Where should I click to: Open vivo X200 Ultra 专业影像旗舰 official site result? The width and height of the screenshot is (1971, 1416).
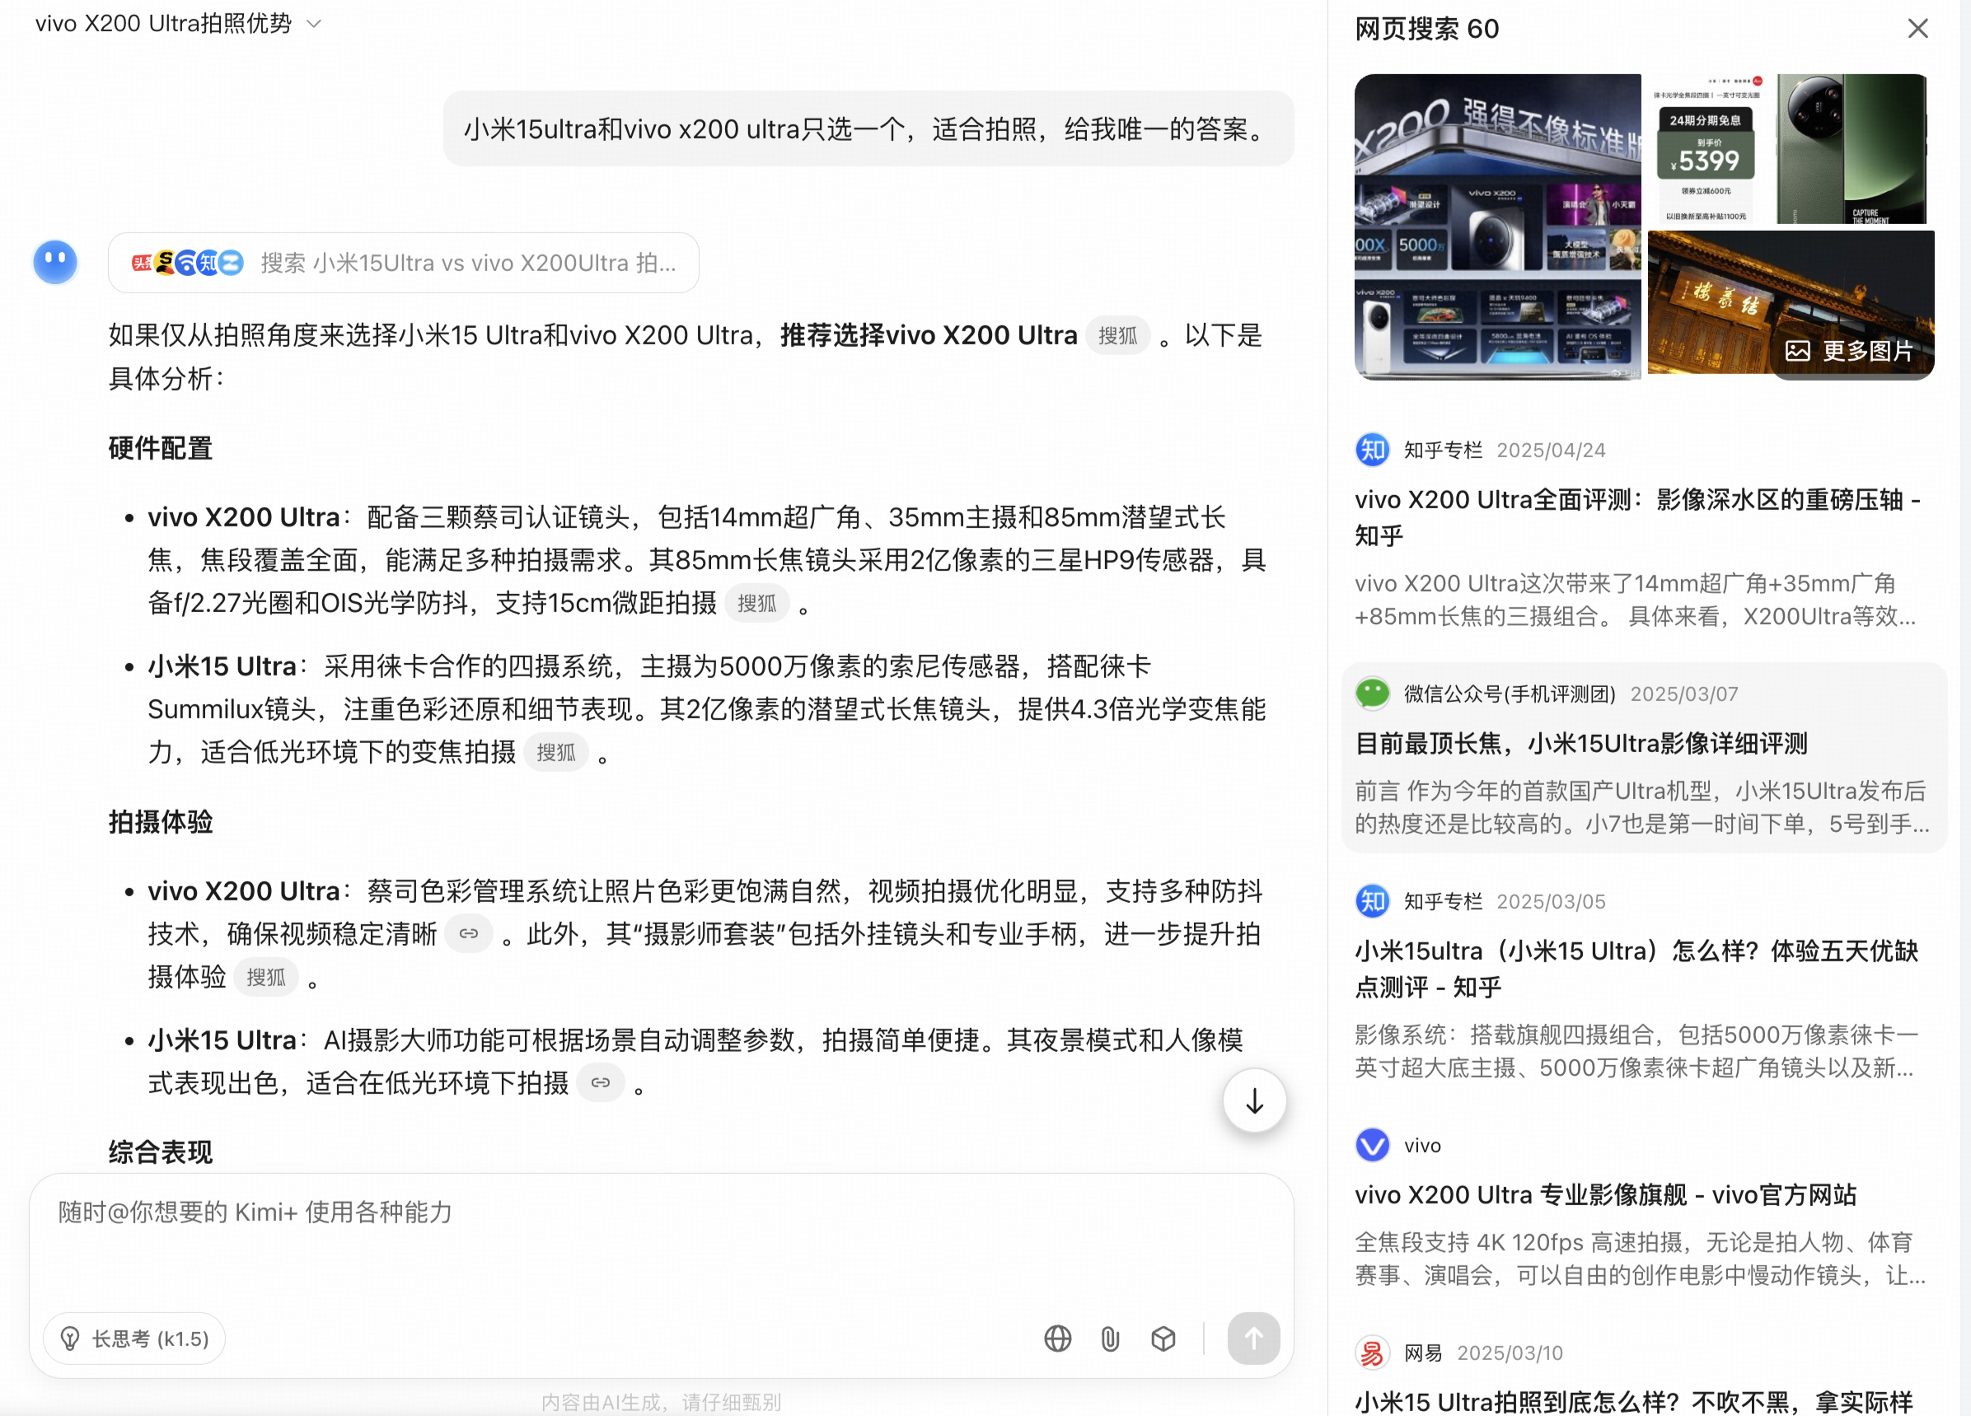[1605, 1195]
